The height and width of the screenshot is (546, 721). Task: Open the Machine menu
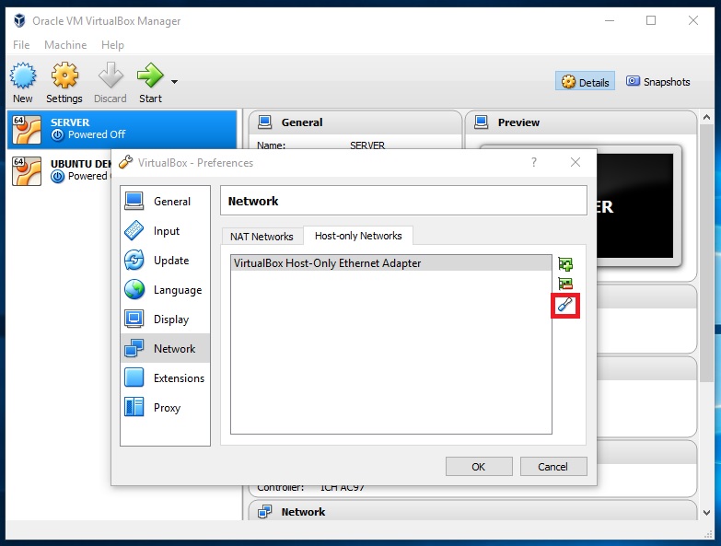click(x=65, y=45)
